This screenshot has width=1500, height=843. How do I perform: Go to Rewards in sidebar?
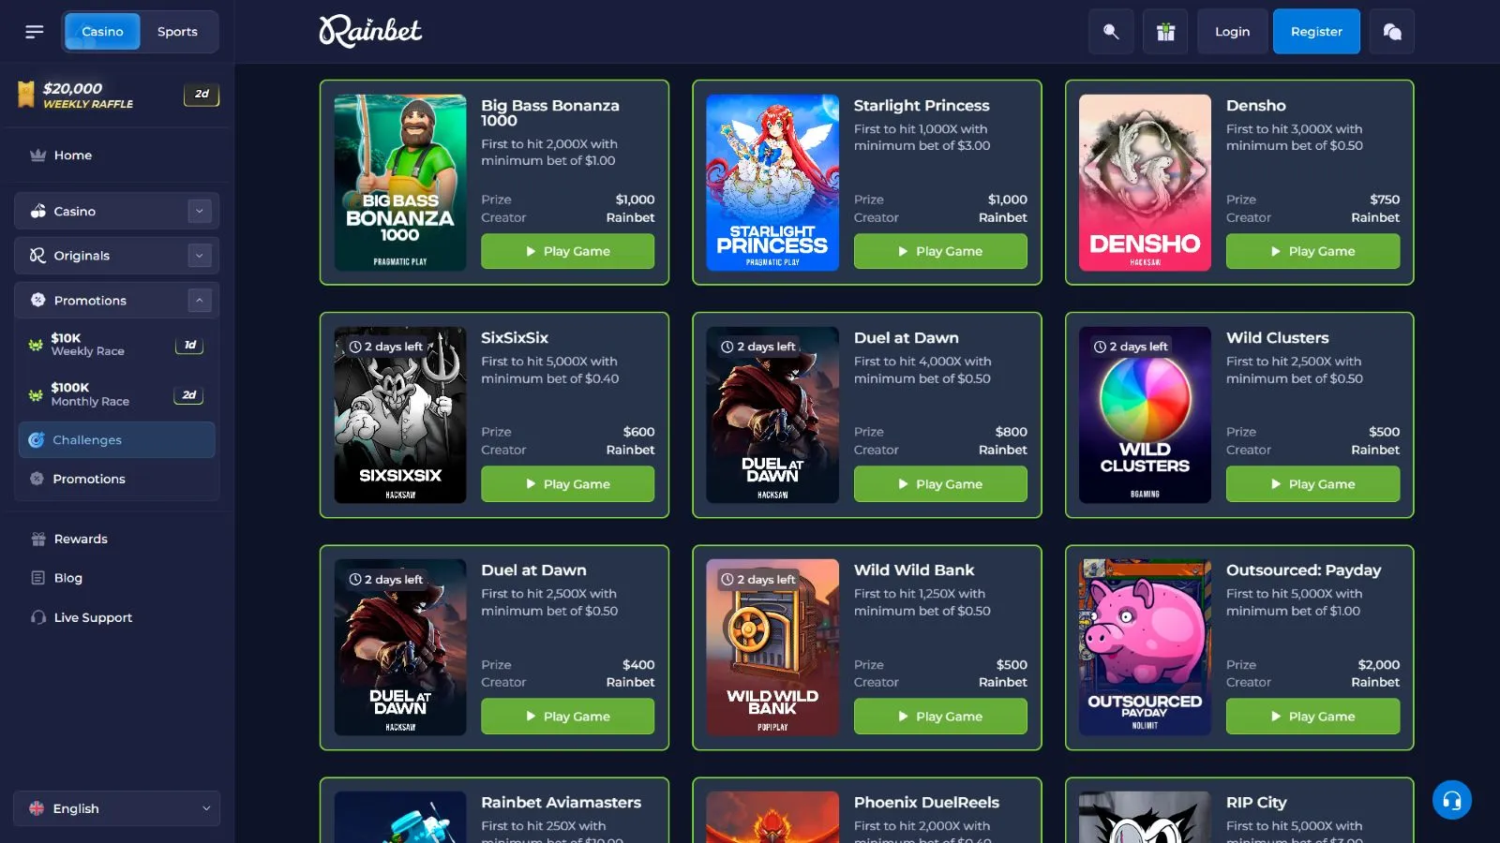pyautogui.click(x=81, y=539)
